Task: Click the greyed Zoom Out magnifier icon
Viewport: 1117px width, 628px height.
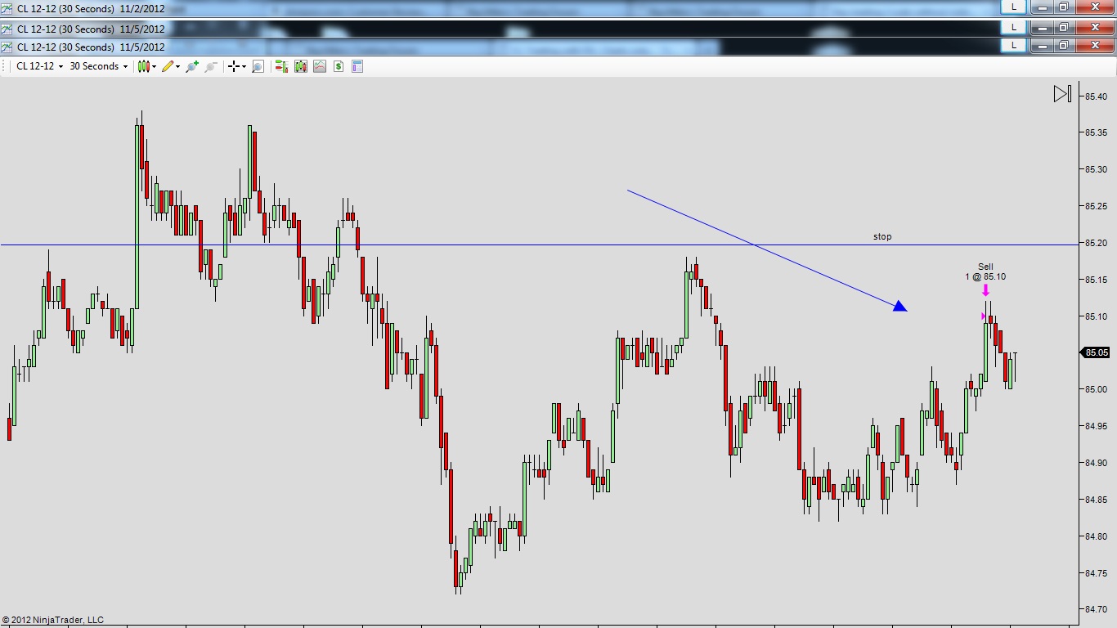Action: [x=211, y=66]
